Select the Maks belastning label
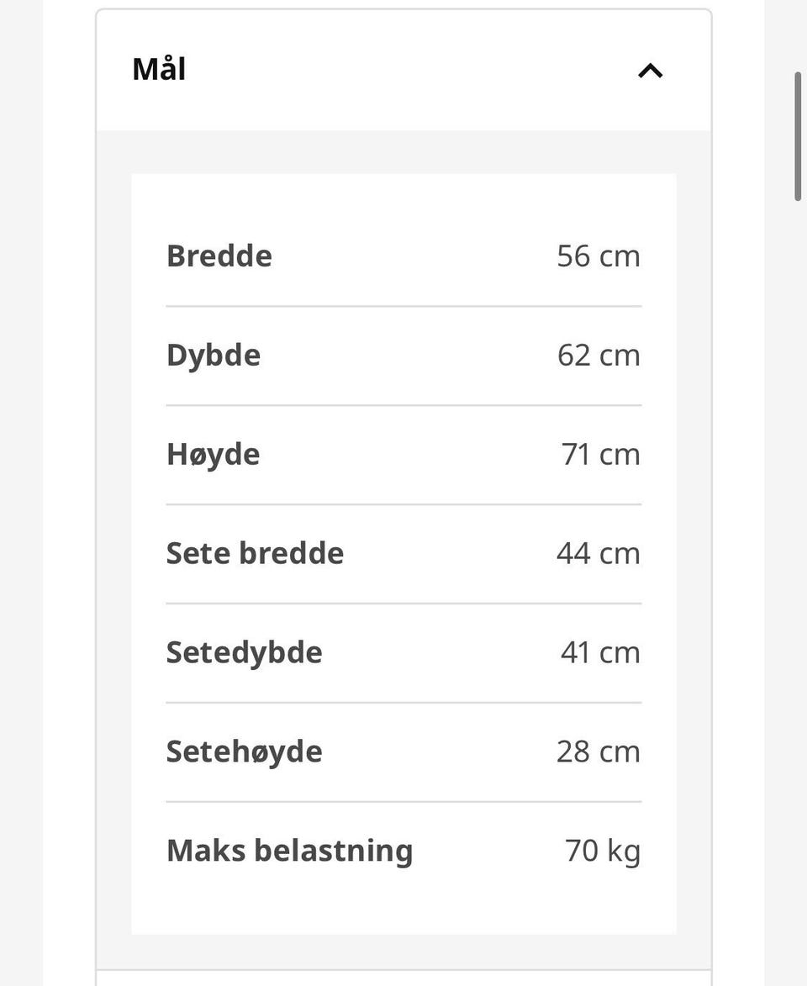 [x=289, y=851]
